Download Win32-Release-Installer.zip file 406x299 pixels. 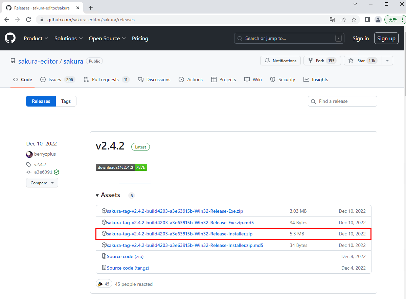click(180, 234)
